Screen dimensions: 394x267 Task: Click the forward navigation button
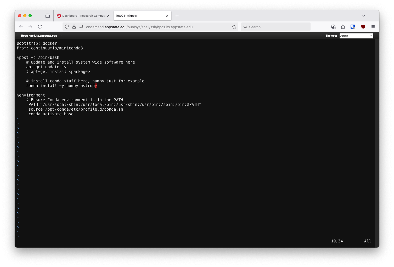(30, 27)
